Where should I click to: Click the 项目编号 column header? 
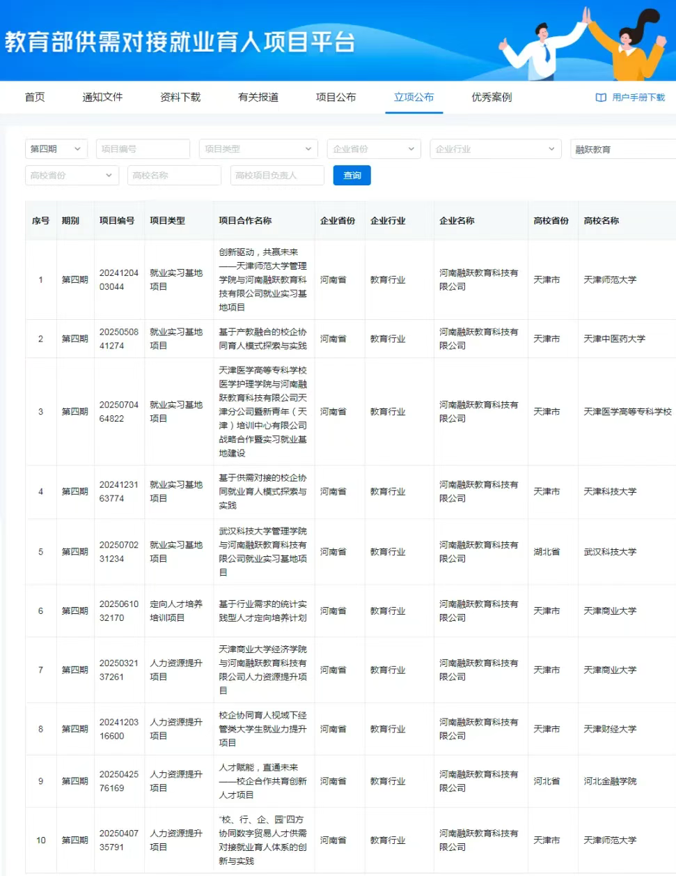117,220
